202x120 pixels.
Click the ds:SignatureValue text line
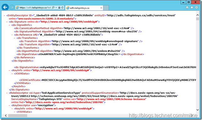pyautogui.click(x=105, y=67)
